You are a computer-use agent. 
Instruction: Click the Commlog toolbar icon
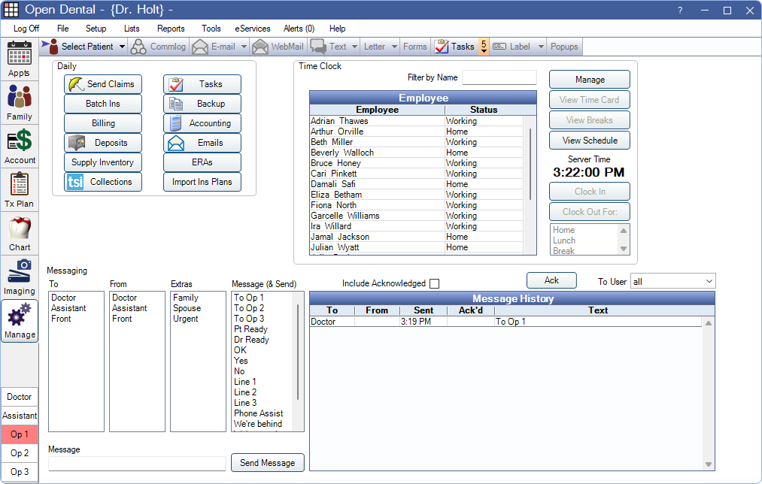[x=138, y=47]
